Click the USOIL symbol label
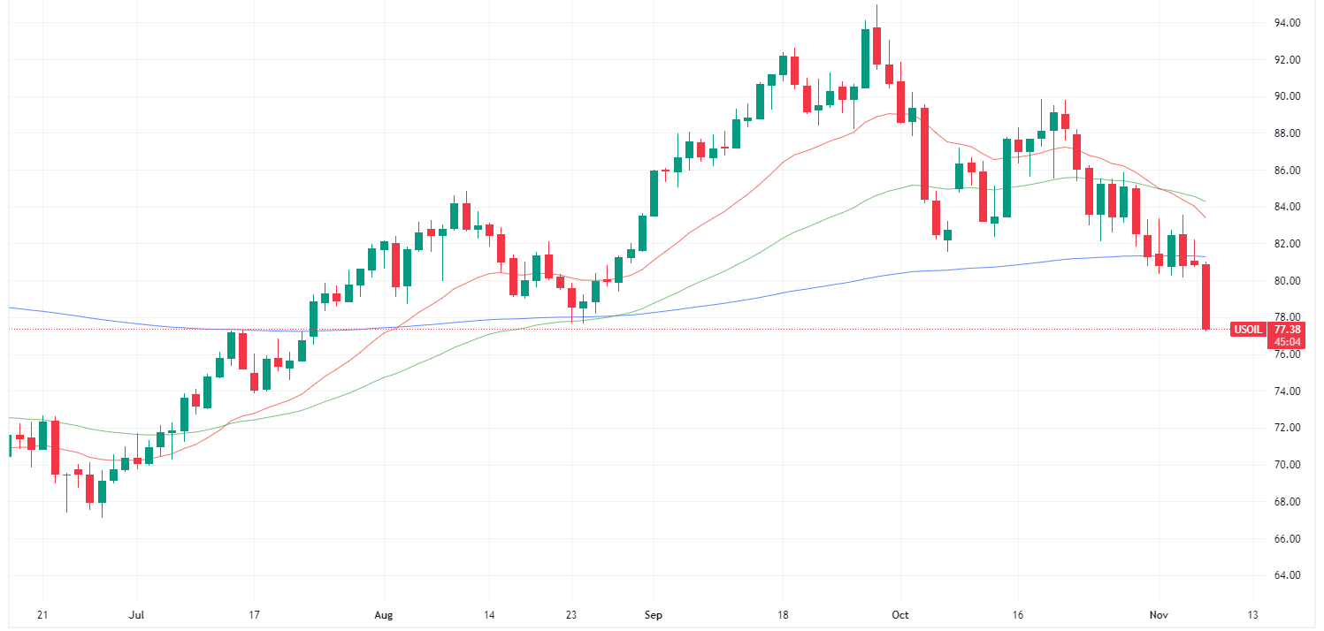Image resolution: width=1324 pixels, height=631 pixels. [1248, 330]
